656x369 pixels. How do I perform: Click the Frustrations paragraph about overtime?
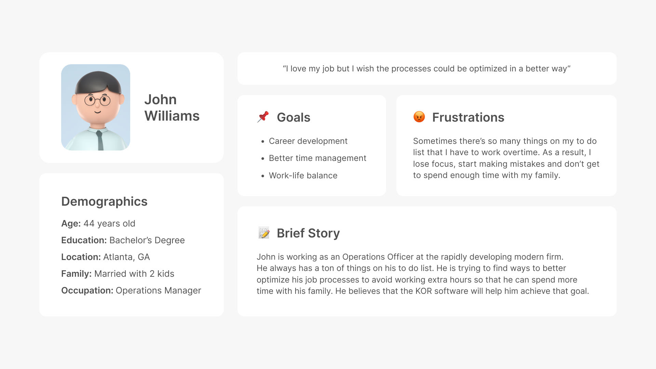pyautogui.click(x=506, y=158)
